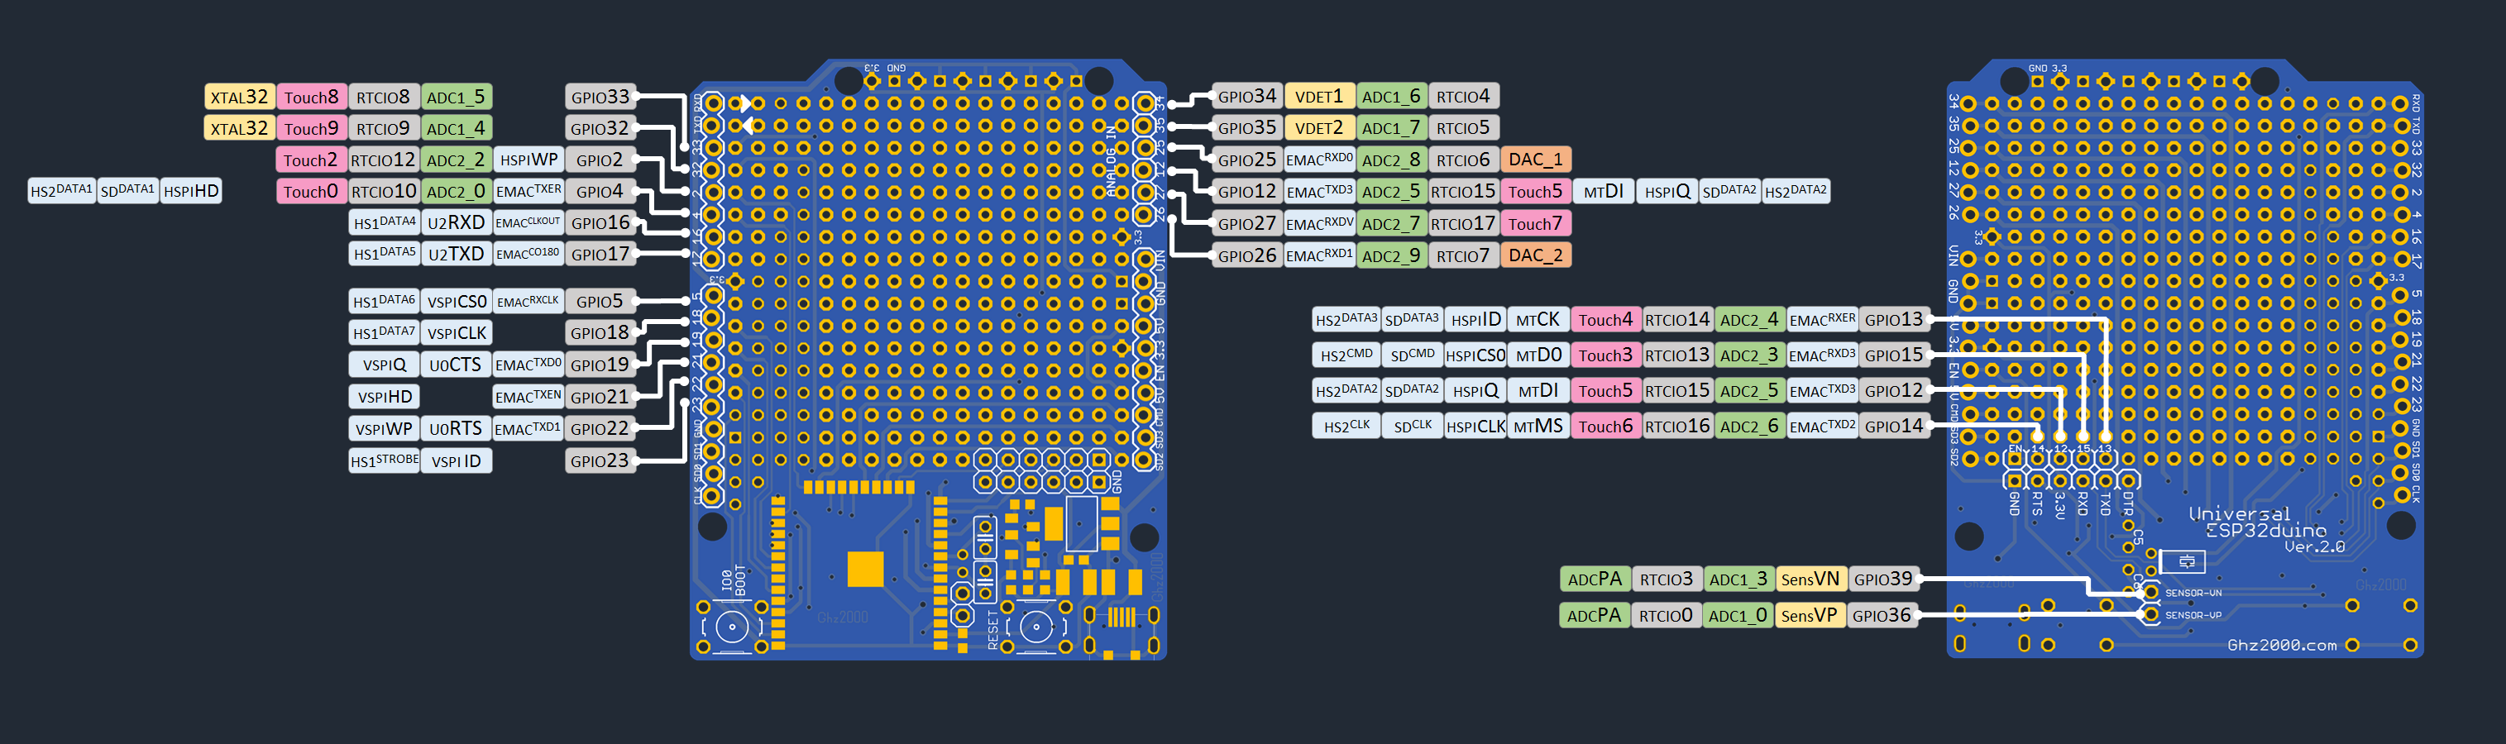
Task: Click the VSPICS0 function label
Action: point(455,302)
